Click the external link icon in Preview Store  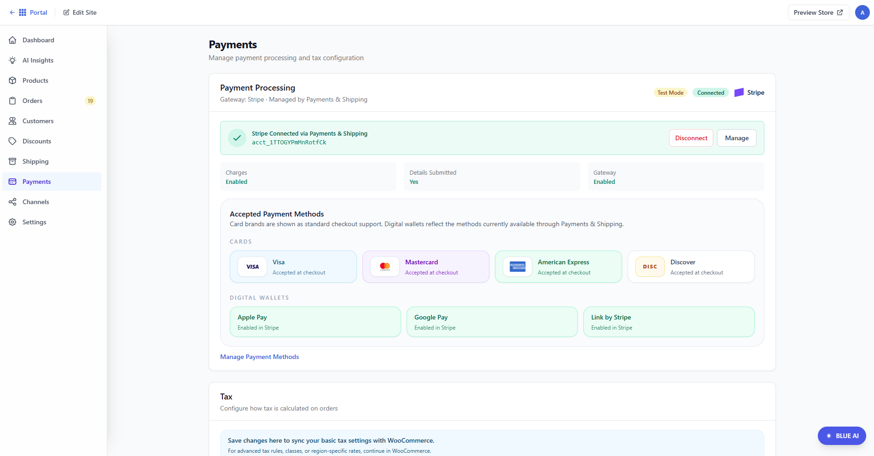click(840, 12)
